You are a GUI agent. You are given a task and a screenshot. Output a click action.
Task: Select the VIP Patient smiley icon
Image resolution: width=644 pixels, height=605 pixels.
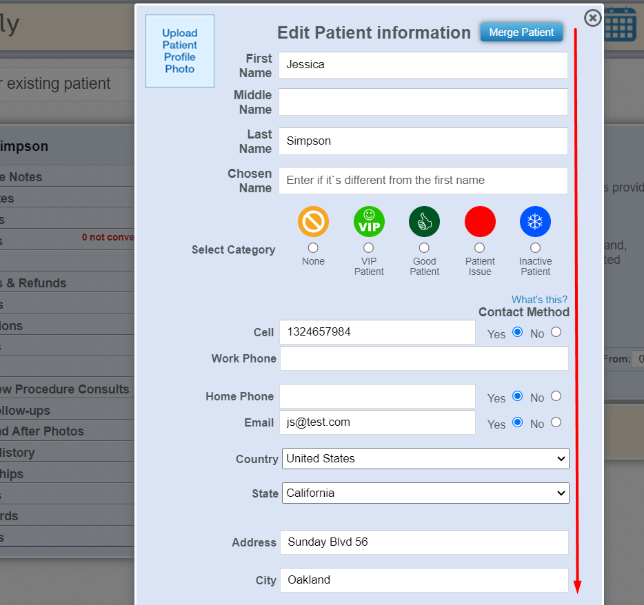pyautogui.click(x=369, y=221)
